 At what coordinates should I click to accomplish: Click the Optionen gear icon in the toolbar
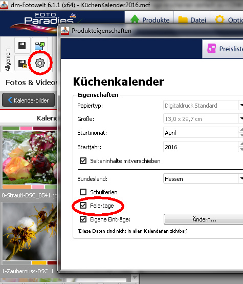click(x=219, y=19)
